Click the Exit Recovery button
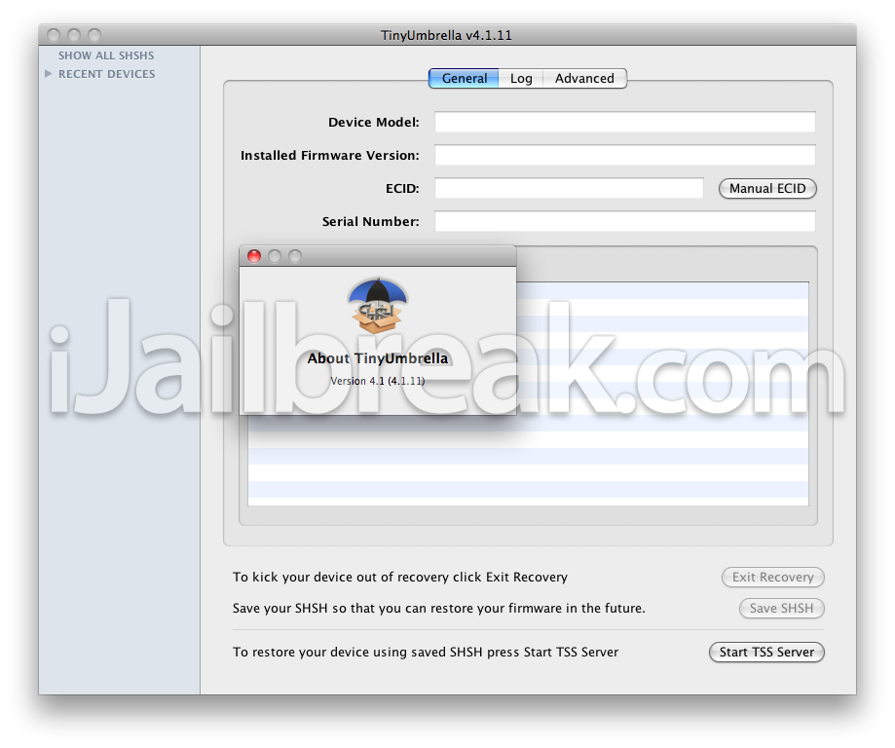 772,578
